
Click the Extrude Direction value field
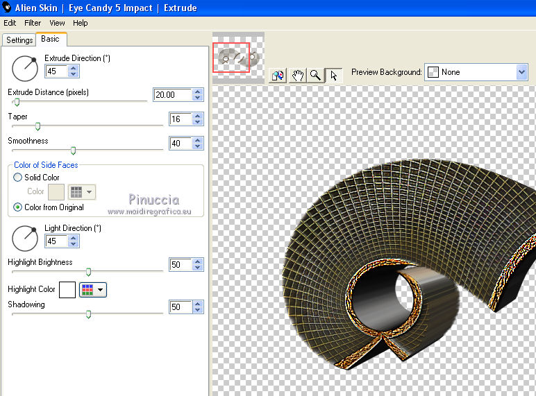click(57, 71)
